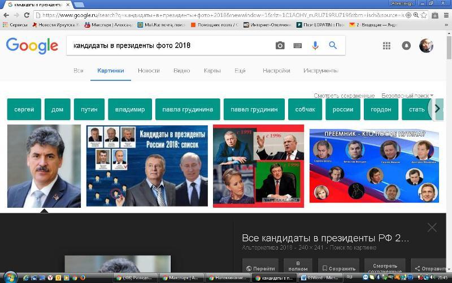Click В полном размере button
The image size is (452, 283).
click(x=298, y=266)
